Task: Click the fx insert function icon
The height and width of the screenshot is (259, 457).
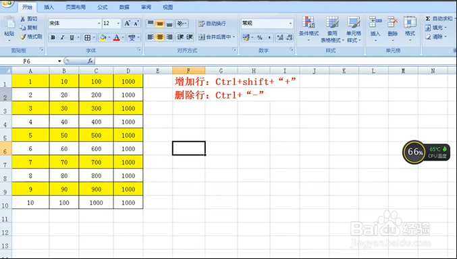Action: 90,61
